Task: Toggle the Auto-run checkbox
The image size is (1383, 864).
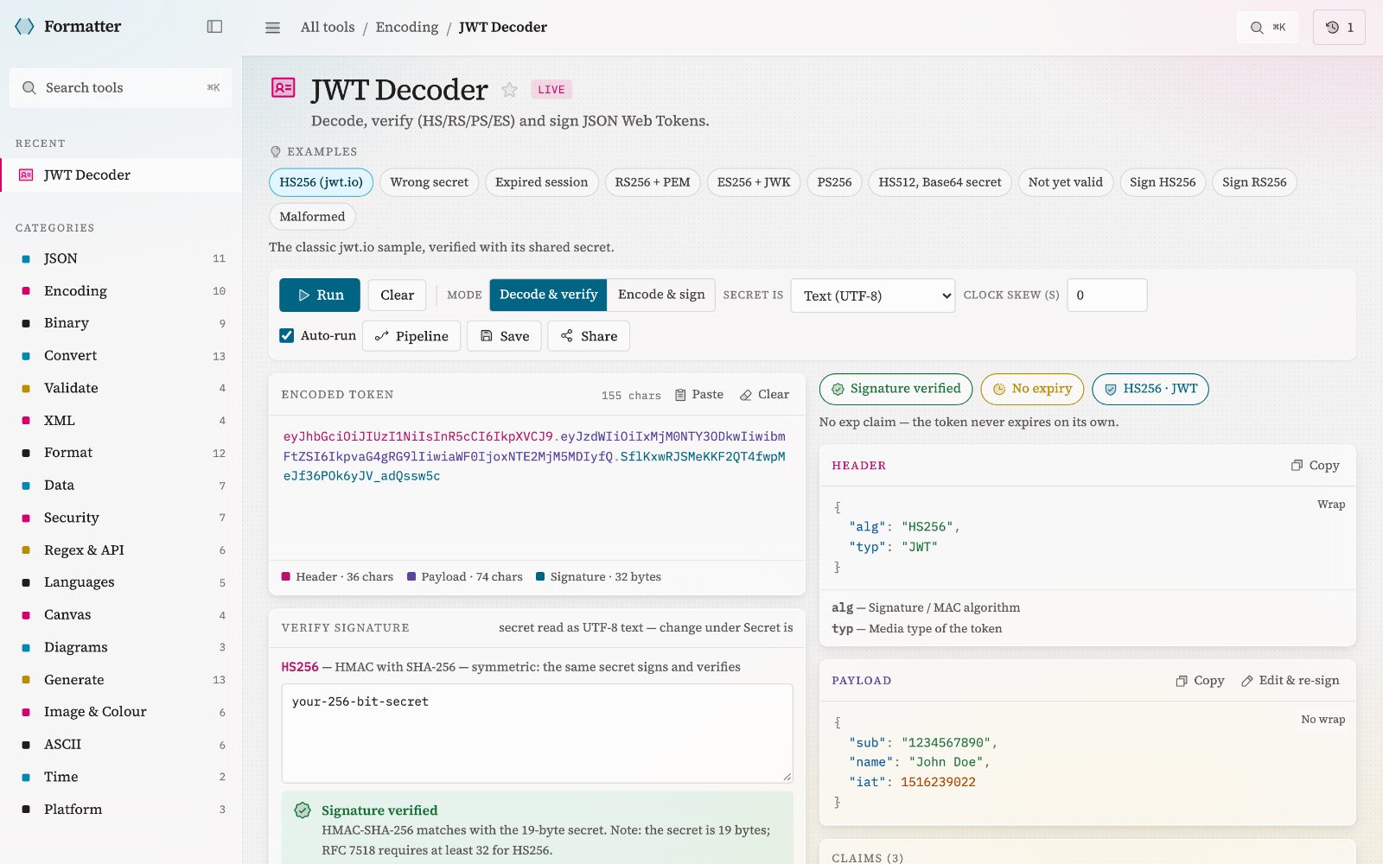Action: pyautogui.click(x=287, y=335)
